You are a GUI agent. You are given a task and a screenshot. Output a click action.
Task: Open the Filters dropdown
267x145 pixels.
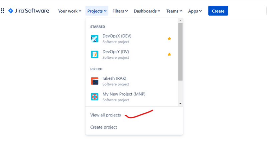click(120, 11)
